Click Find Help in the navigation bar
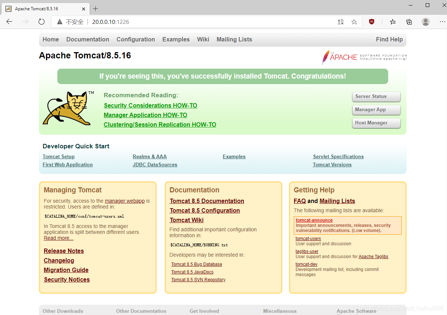The width and height of the screenshot is (447, 315). tap(389, 39)
